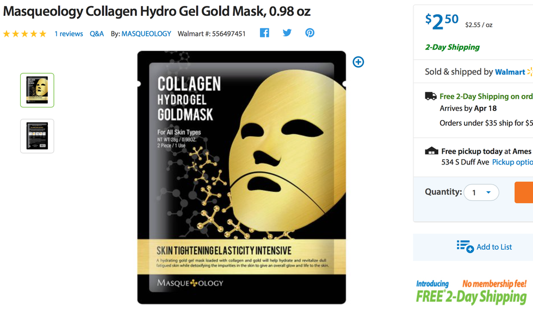Select the front package thumbnail
This screenshot has width=533, height=309.
tap(37, 90)
